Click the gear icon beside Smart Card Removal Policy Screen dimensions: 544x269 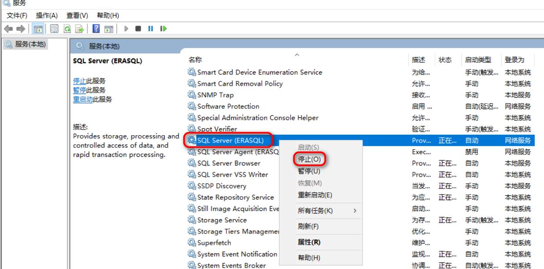(x=192, y=84)
